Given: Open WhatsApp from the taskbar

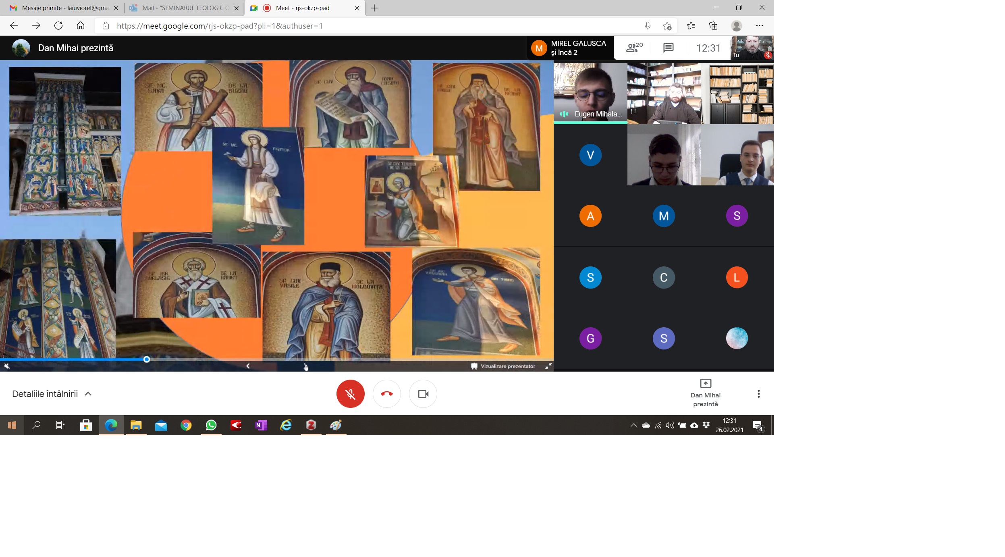Looking at the screenshot, I should click(211, 425).
